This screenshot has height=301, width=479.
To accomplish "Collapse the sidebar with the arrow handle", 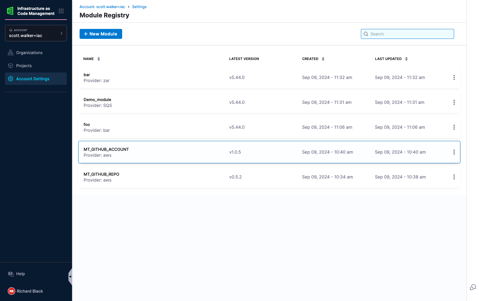I will point(70,276).
